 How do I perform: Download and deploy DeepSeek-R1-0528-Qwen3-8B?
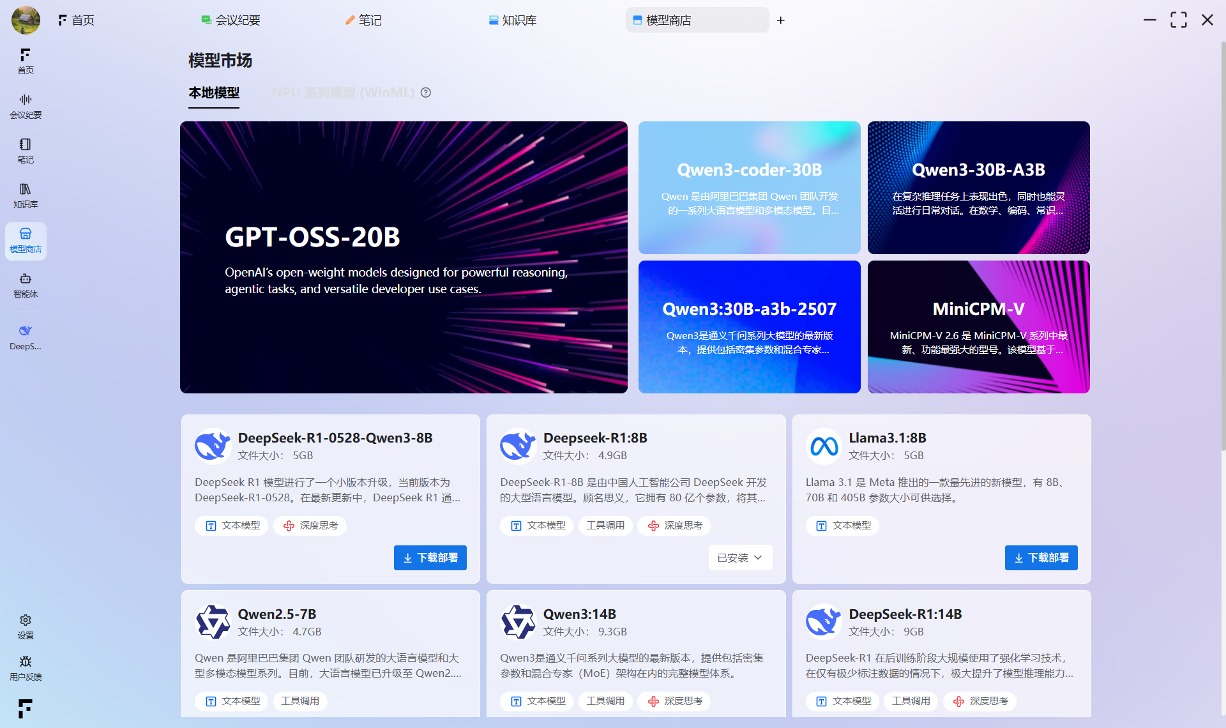click(430, 557)
